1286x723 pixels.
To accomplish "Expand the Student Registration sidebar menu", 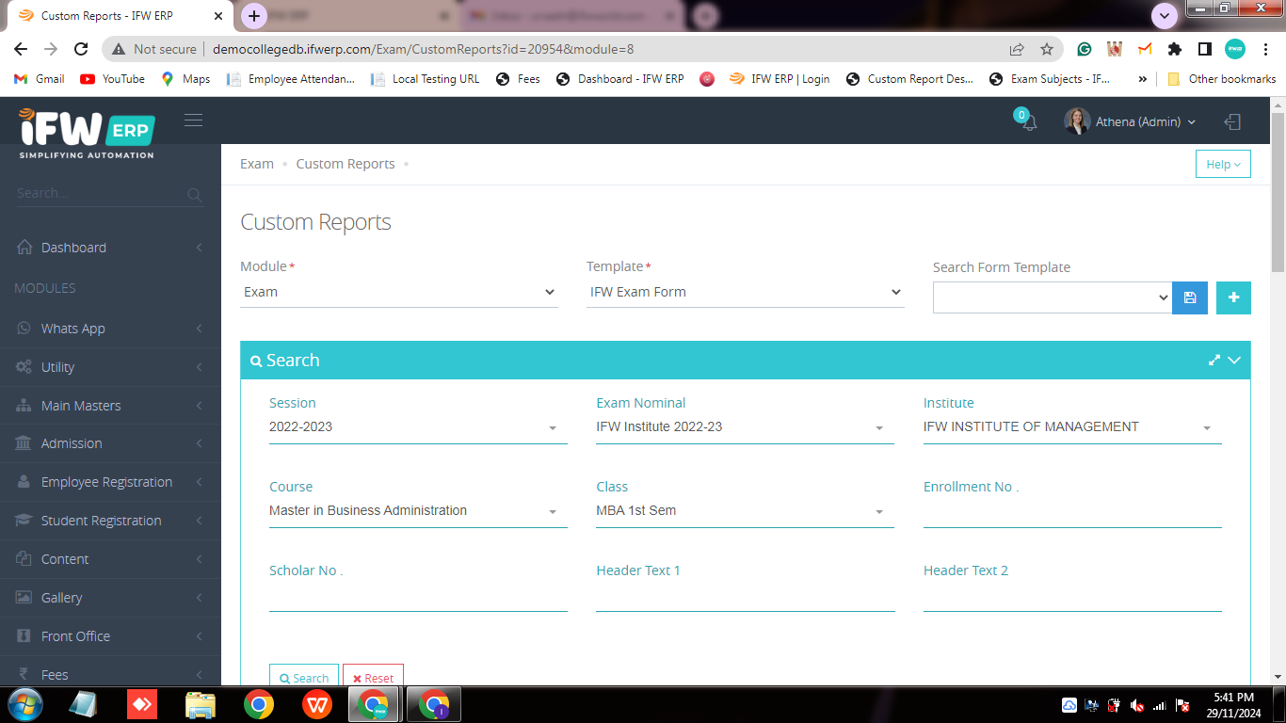I will [x=110, y=521].
